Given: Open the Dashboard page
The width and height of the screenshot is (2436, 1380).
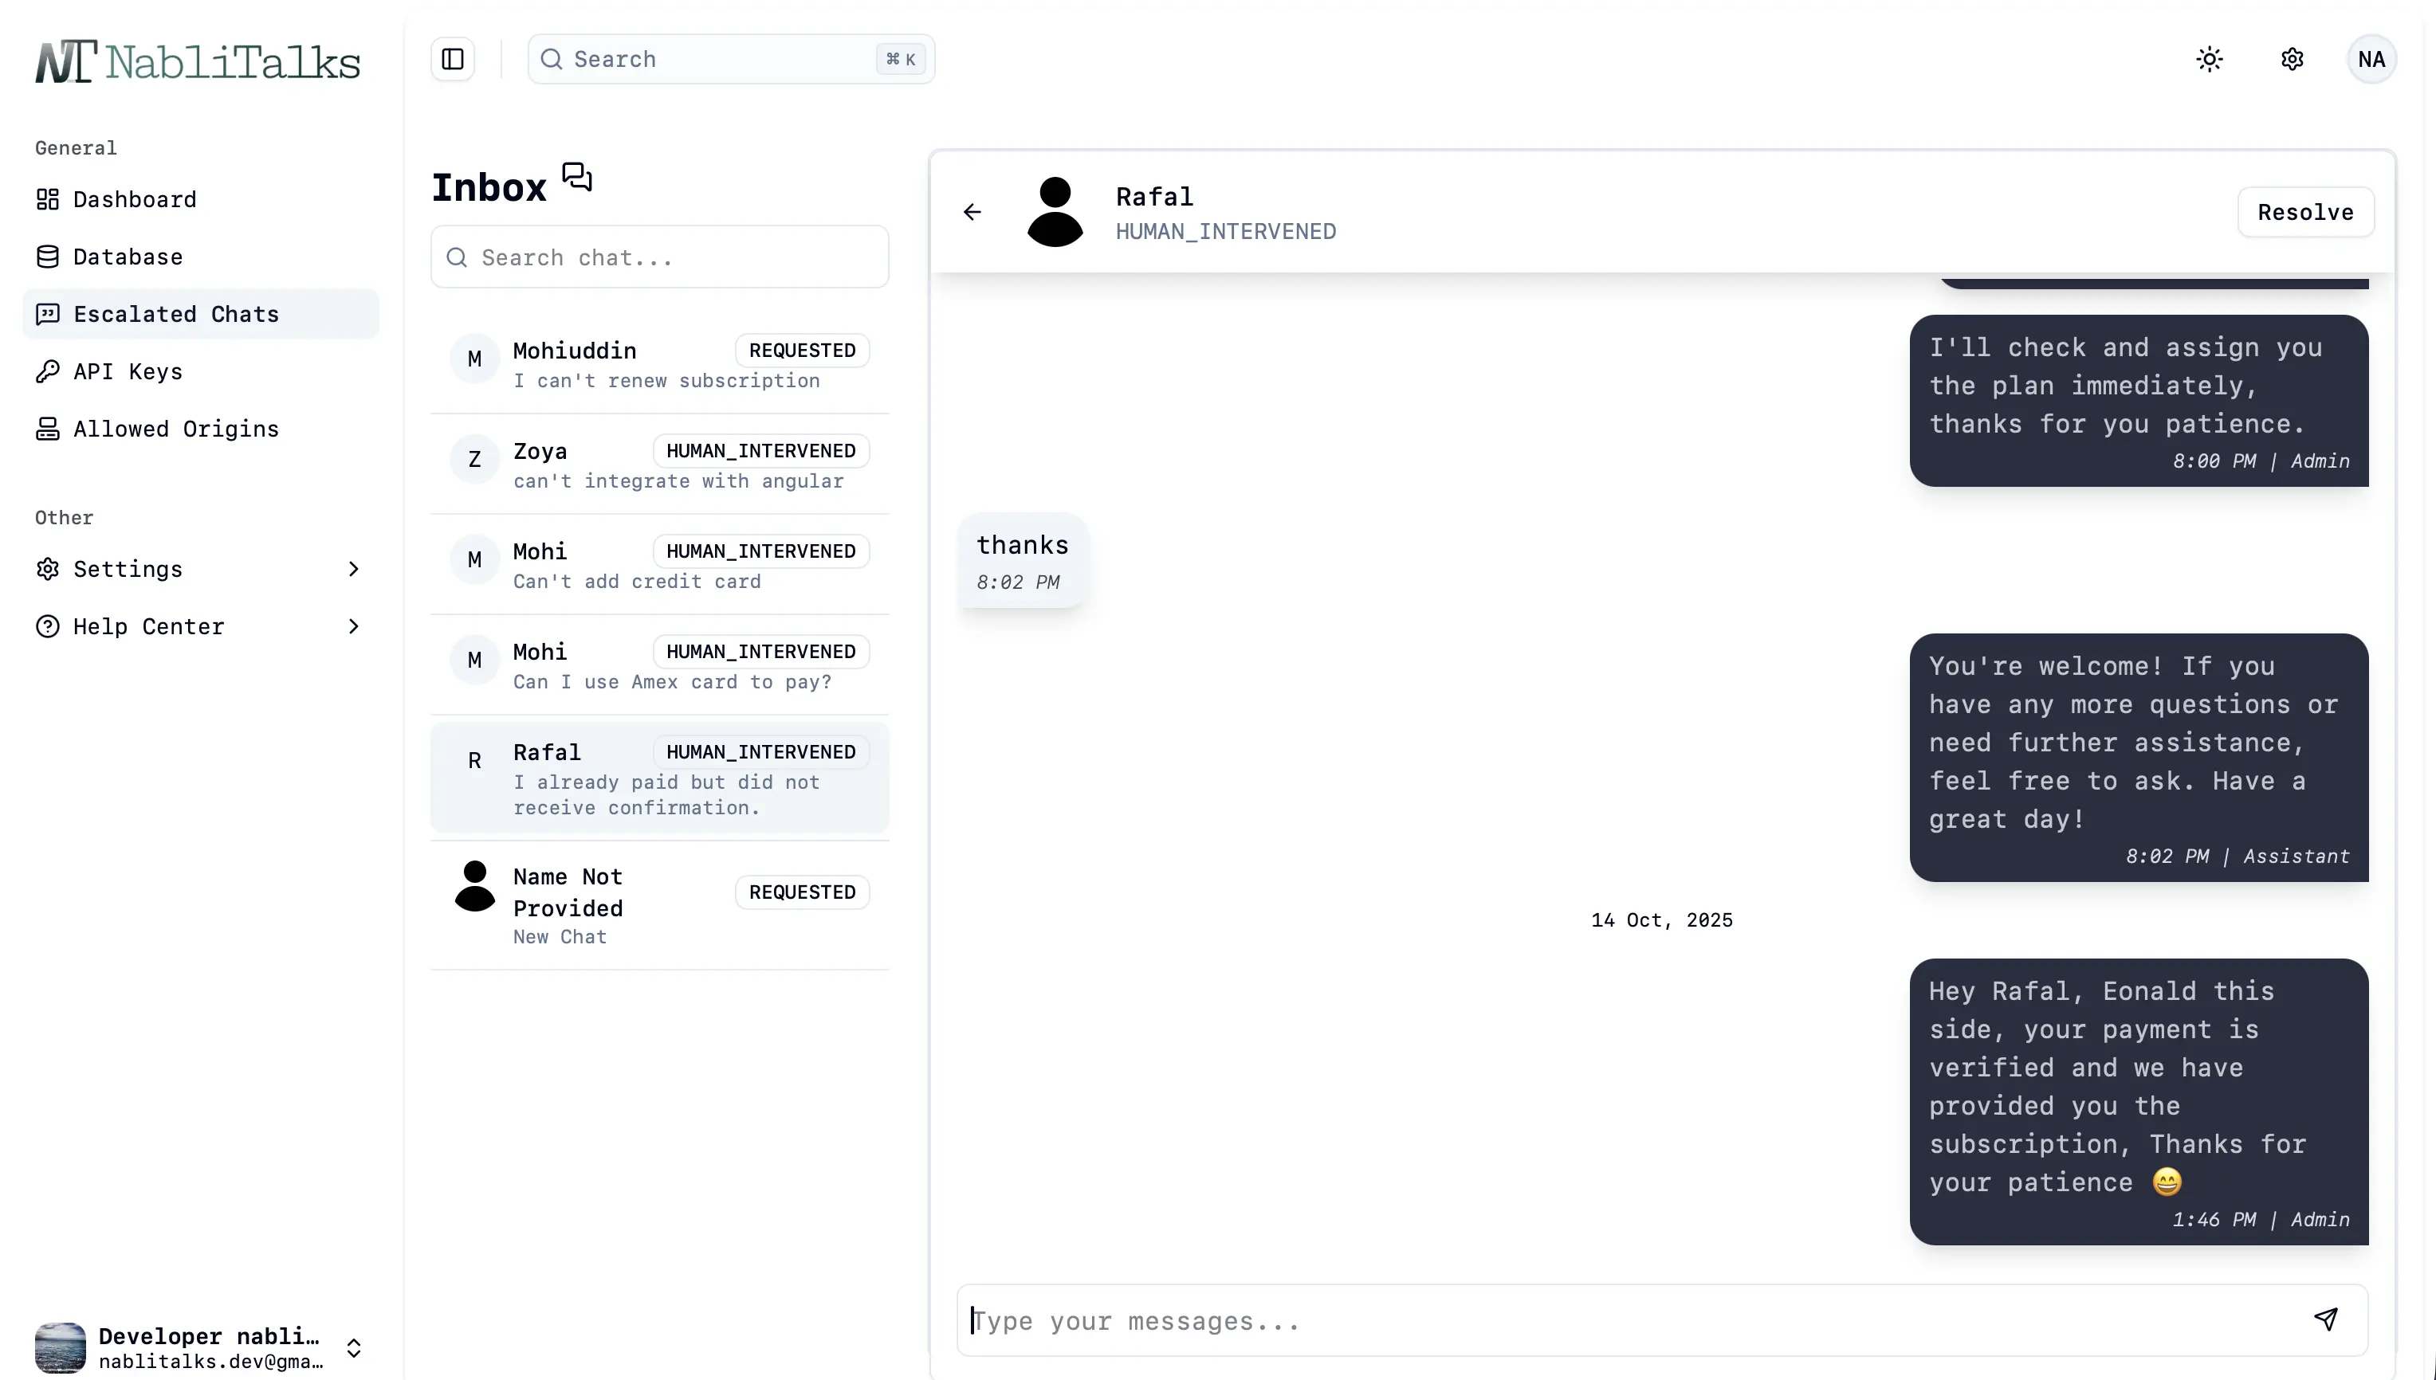Looking at the screenshot, I should 135,199.
